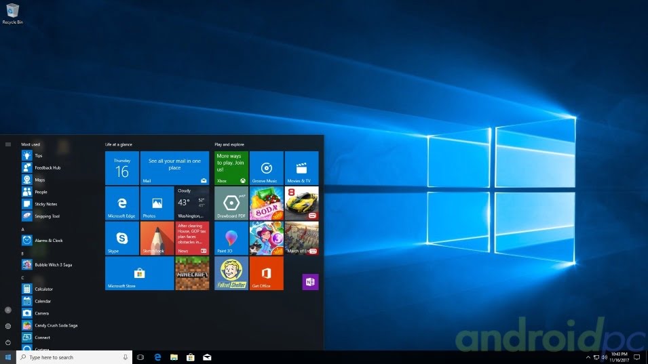The image size is (648, 364).
Task: Click the Movies & TV tile
Action: pos(301,168)
